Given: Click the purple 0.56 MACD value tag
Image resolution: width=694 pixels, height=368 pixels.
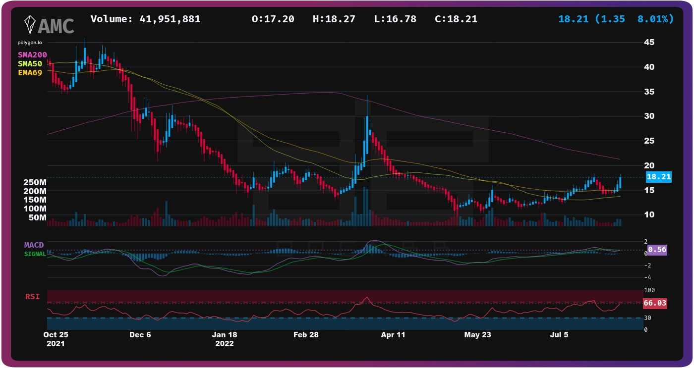Looking at the screenshot, I should pos(657,250).
